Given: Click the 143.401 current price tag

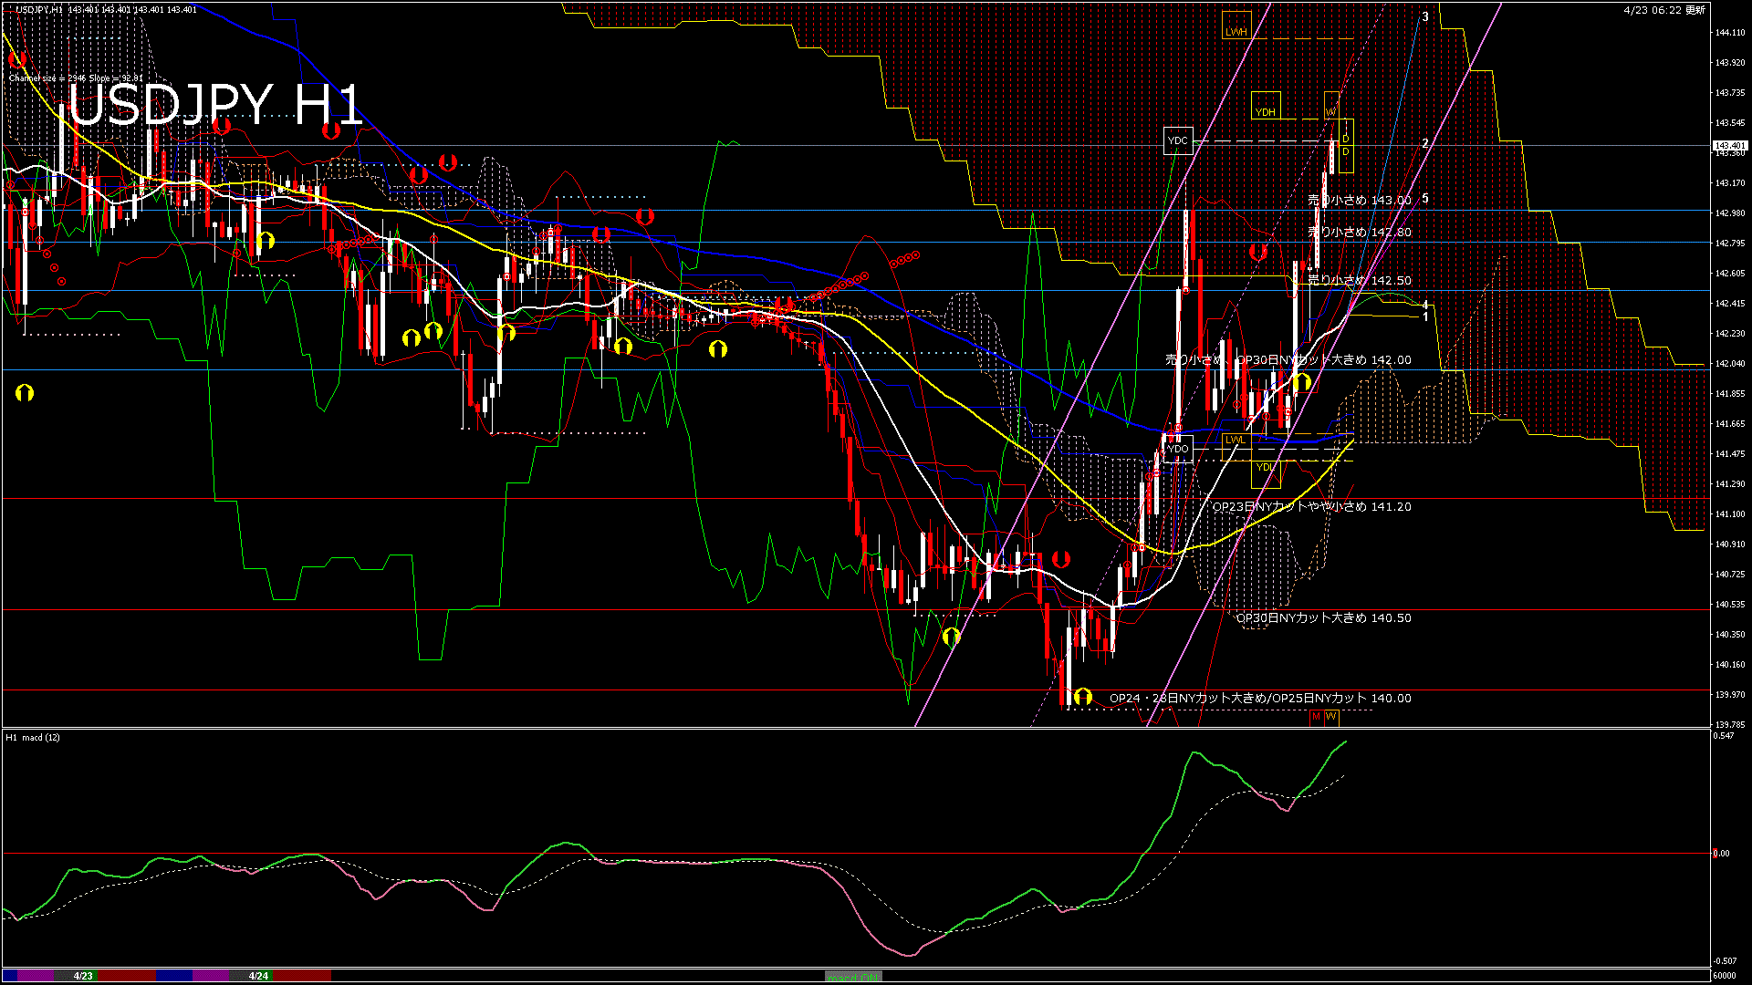Looking at the screenshot, I should [x=1729, y=146].
